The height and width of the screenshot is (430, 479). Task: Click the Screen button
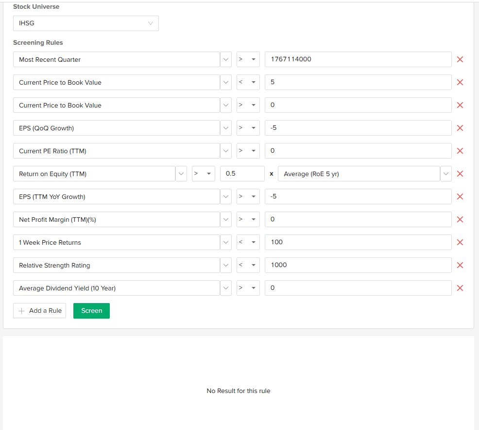(91, 311)
